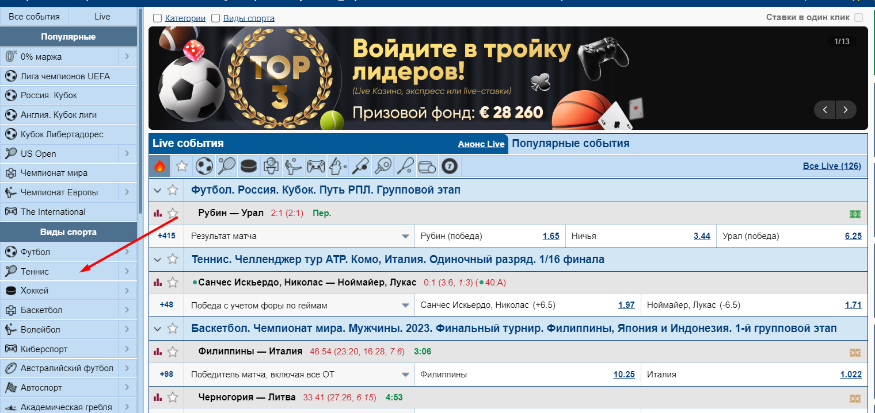The height and width of the screenshot is (413, 875).
Task: Favorite the Футбол. Россия. Кубок league star
Action: click(x=172, y=190)
